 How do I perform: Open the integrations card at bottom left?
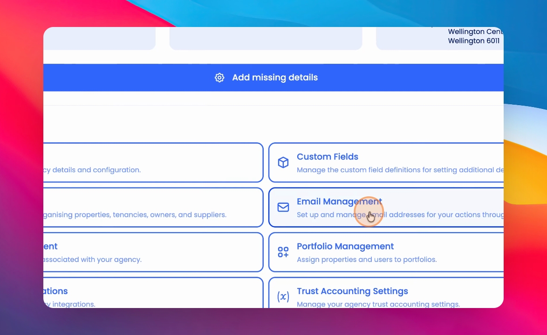point(153,293)
